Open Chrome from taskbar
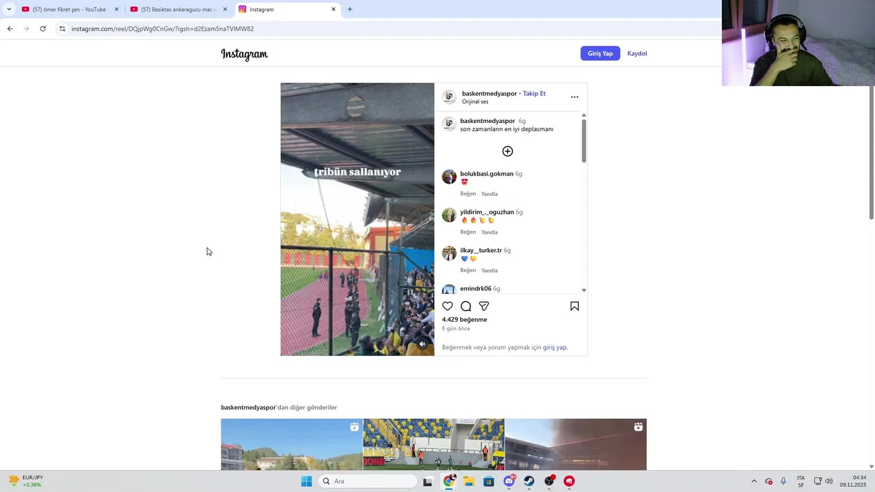Screen dimensions: 875x492 pos(448,481)
